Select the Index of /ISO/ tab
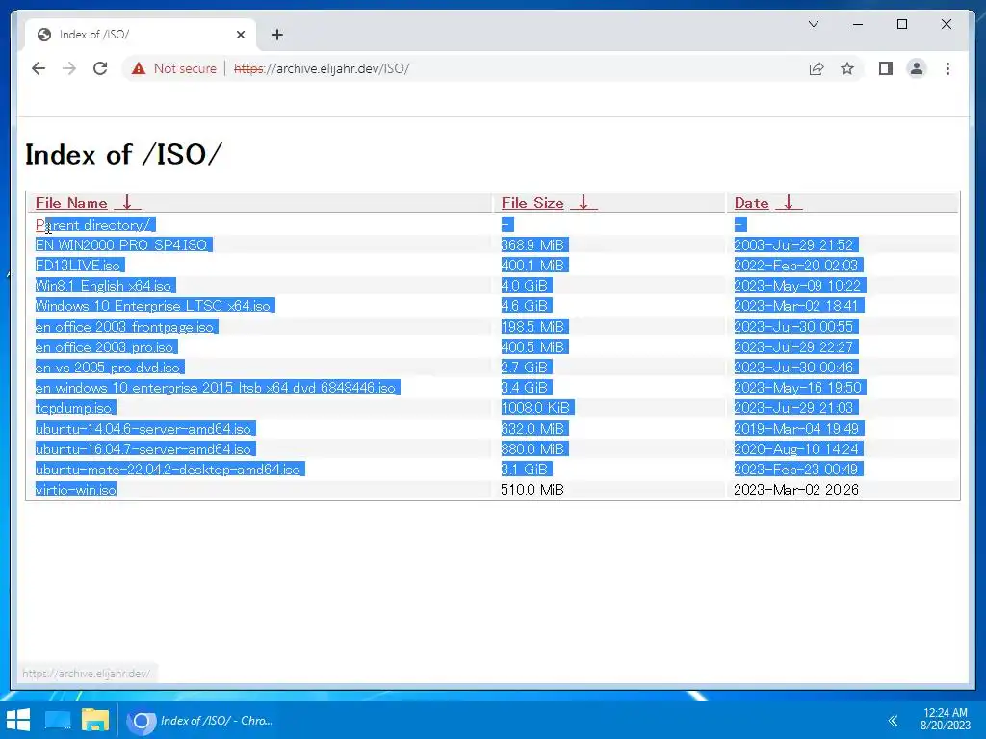 pos(141,35)
